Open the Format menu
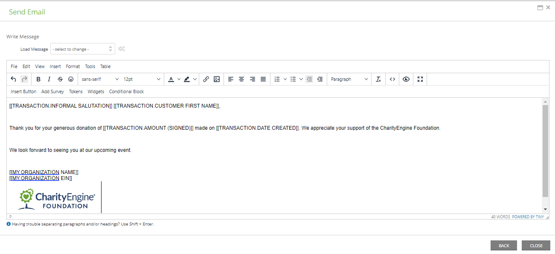The height and width of the screenshot is (254, 555). pyautogui.click(x=73, y=66)
